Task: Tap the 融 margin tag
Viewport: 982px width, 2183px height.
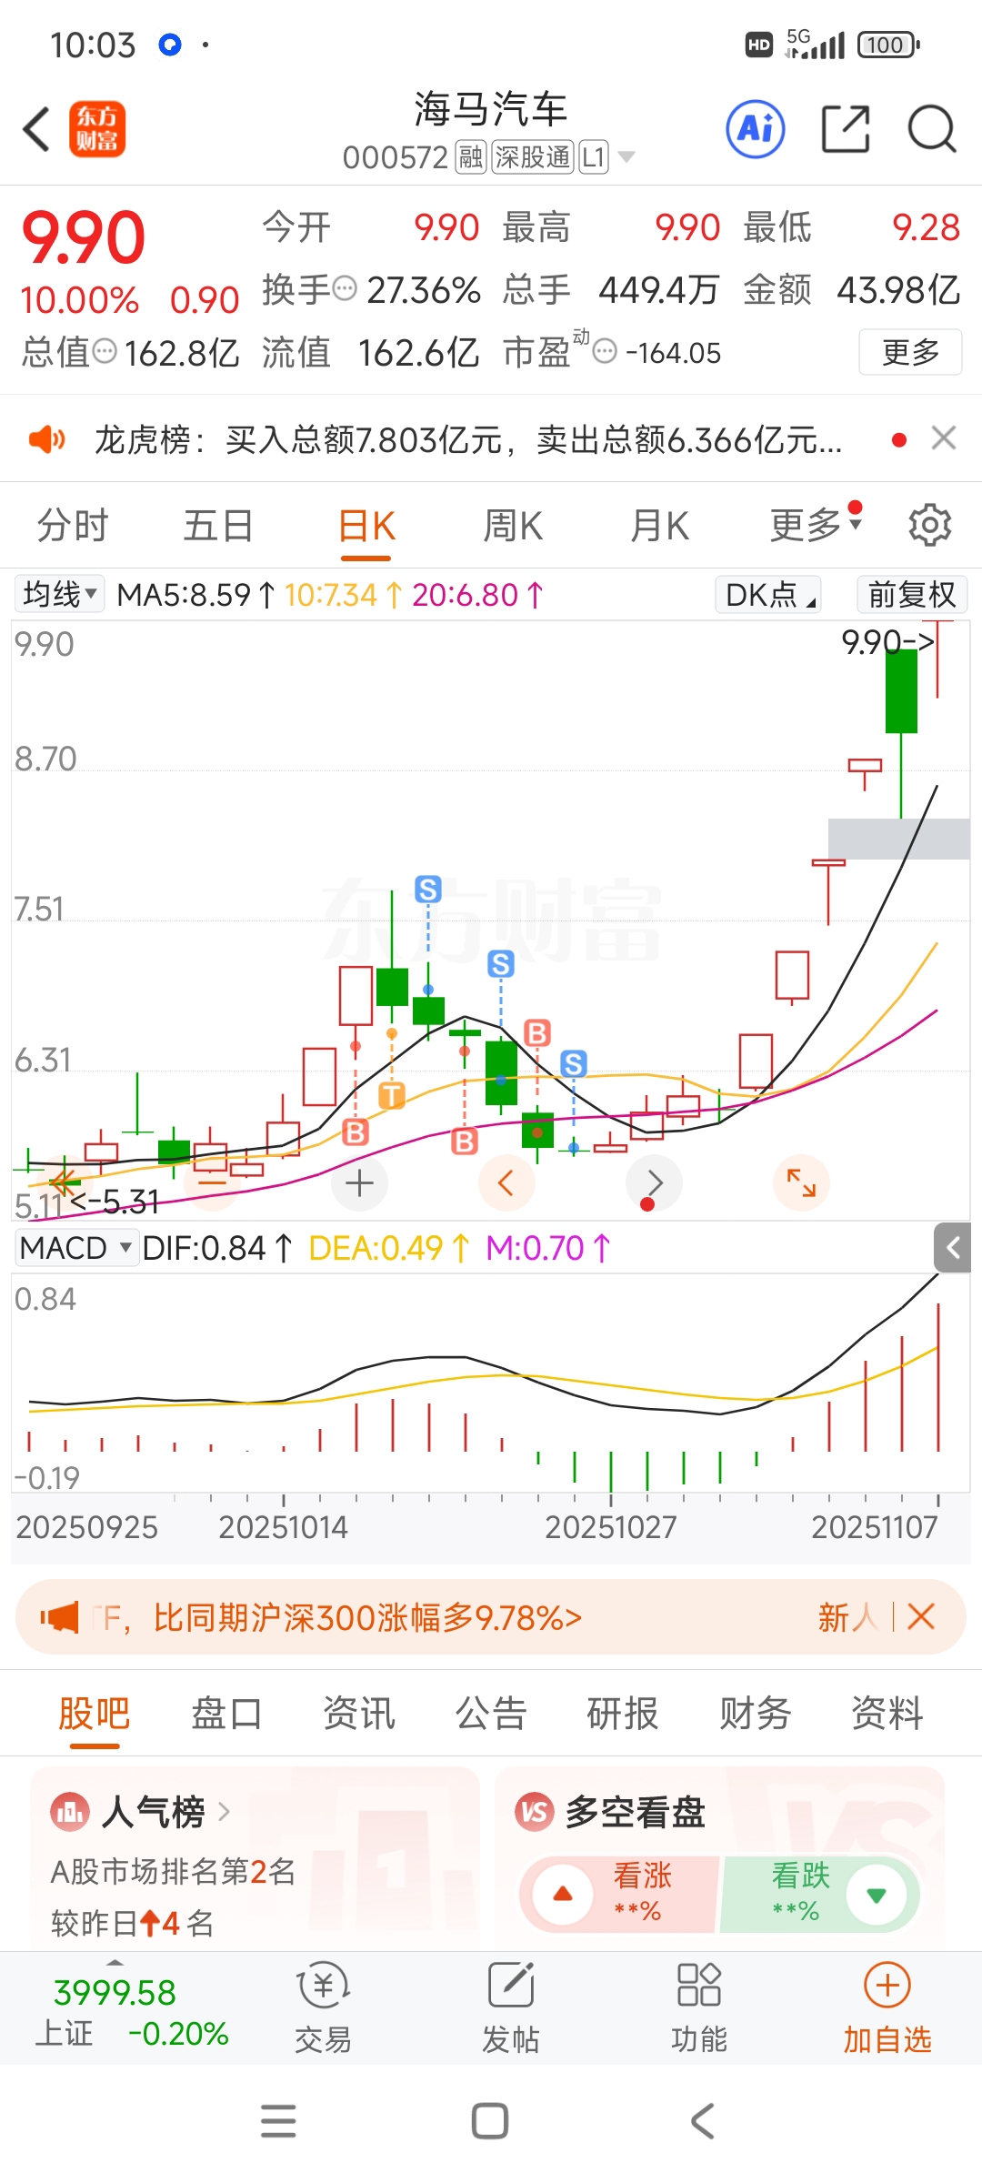Action: [471, 157]
